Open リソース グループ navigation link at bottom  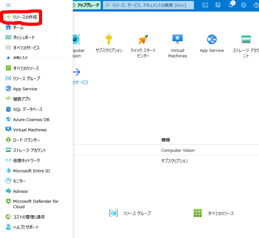(x=130, y=213)
